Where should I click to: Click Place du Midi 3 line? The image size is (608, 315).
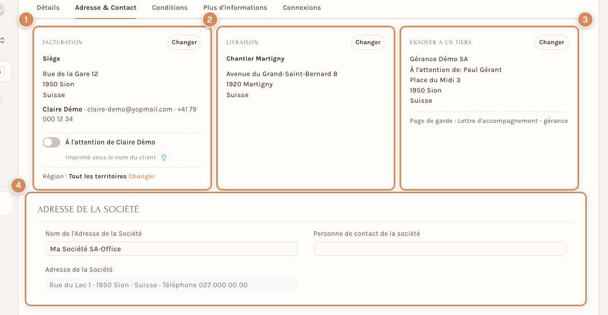pyautogui.click(x=435, y=80)
